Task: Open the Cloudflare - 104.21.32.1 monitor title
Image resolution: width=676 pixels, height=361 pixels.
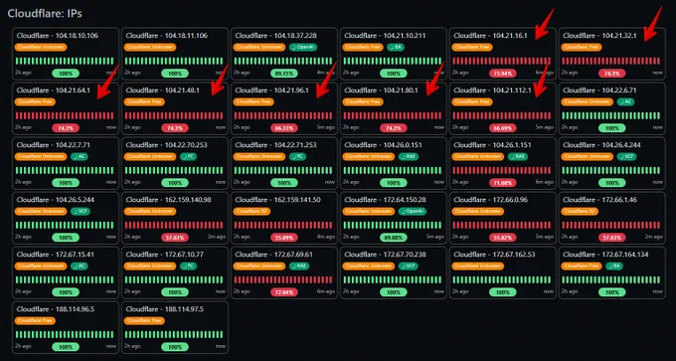Action: coord(599,36)
